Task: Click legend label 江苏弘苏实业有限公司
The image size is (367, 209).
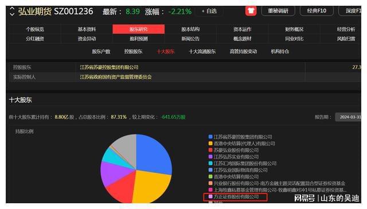Action: 236,157
